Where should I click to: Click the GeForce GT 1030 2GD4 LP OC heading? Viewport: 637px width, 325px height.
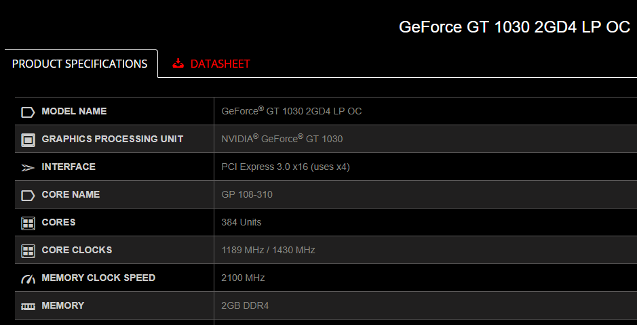(x=514, y=27)
